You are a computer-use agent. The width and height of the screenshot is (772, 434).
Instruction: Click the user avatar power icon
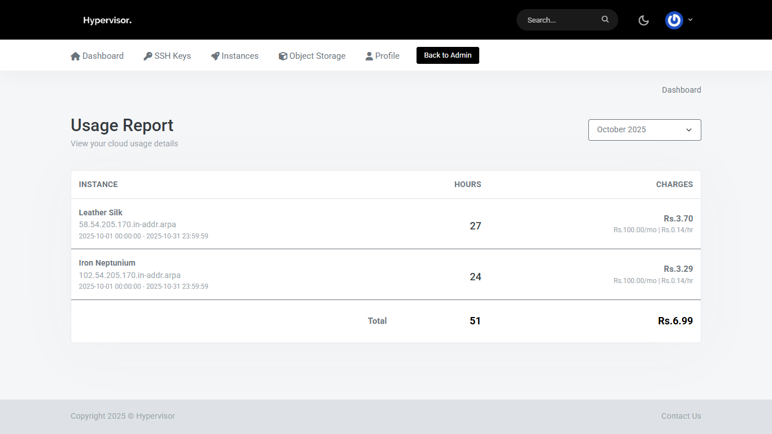pyautogui.click(x=674, y=20)
